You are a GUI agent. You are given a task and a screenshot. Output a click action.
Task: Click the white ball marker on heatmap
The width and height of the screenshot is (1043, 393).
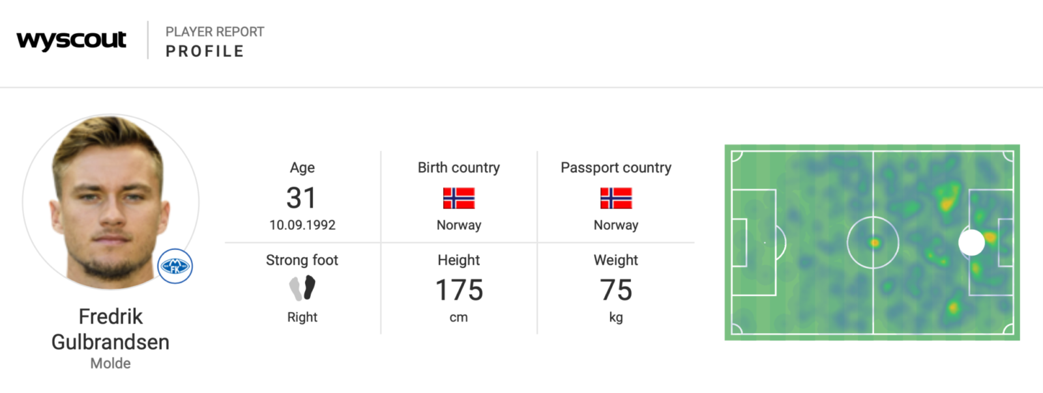pyautogui.click(x=971, y=243)
